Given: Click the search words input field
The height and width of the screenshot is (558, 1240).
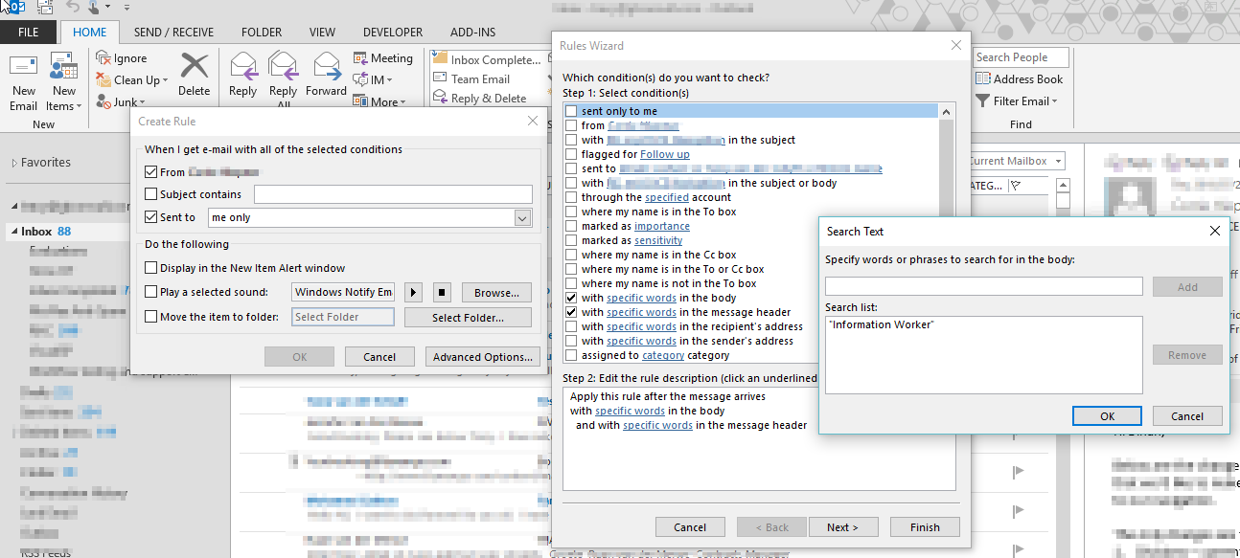Looking at the screenshot, I should [983, 286].
